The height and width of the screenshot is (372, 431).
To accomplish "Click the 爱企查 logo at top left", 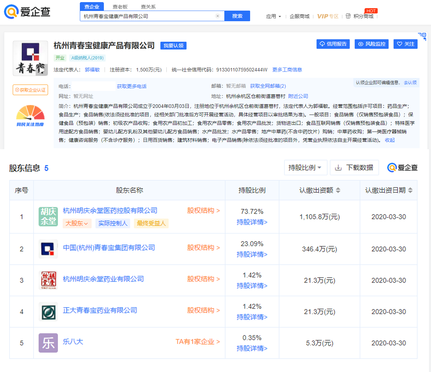I will pyautogui.click(x=27, y=12).
